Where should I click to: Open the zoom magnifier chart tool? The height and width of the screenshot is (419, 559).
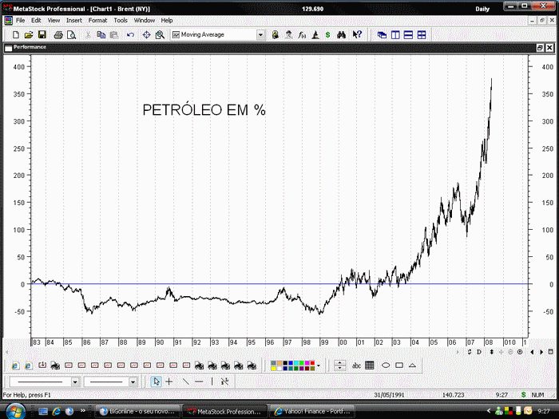[160, 35]
